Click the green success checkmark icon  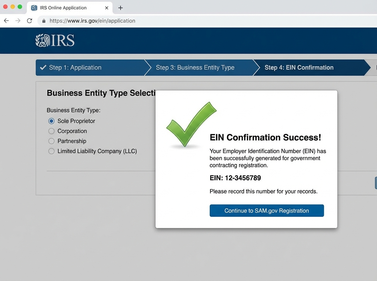(x=192, y=124)
